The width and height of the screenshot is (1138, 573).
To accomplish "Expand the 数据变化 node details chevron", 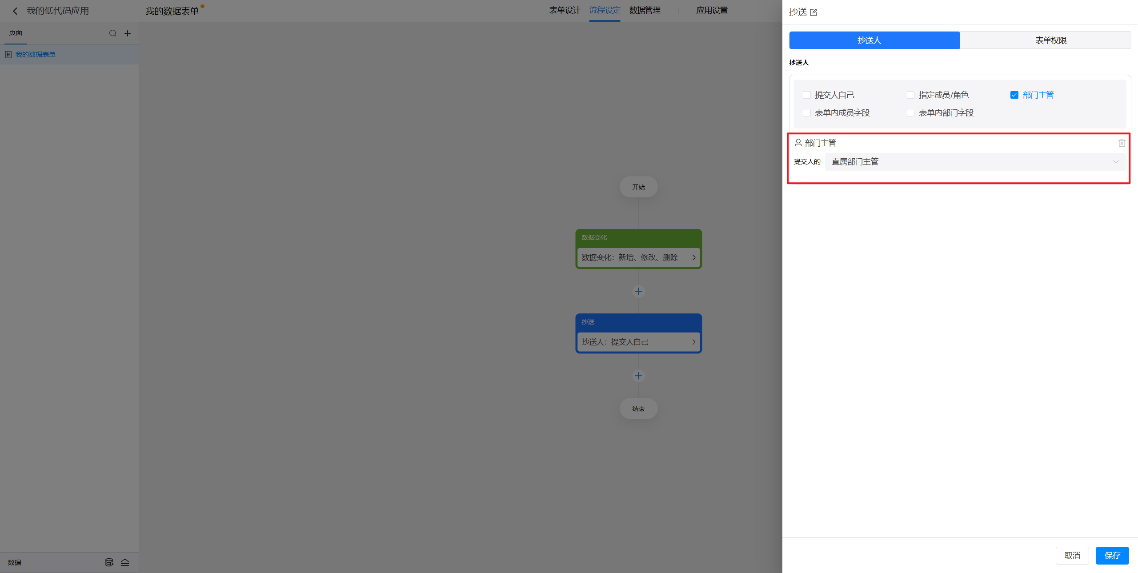I will [693, 257].
